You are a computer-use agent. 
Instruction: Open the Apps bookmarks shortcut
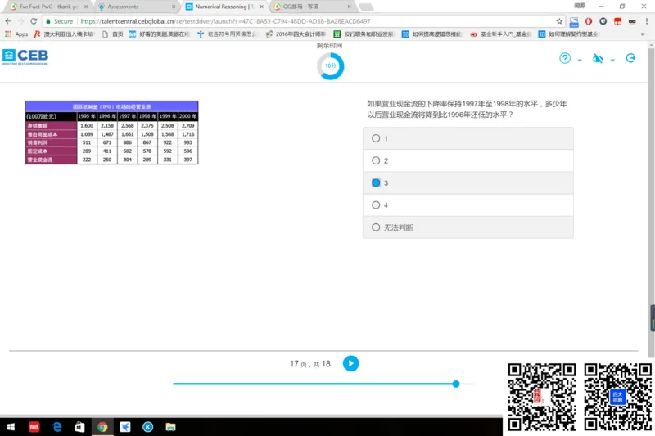[16, 34]
